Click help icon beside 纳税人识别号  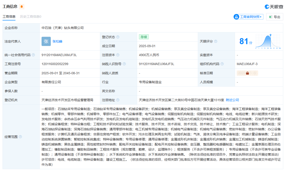coord(124,64)
